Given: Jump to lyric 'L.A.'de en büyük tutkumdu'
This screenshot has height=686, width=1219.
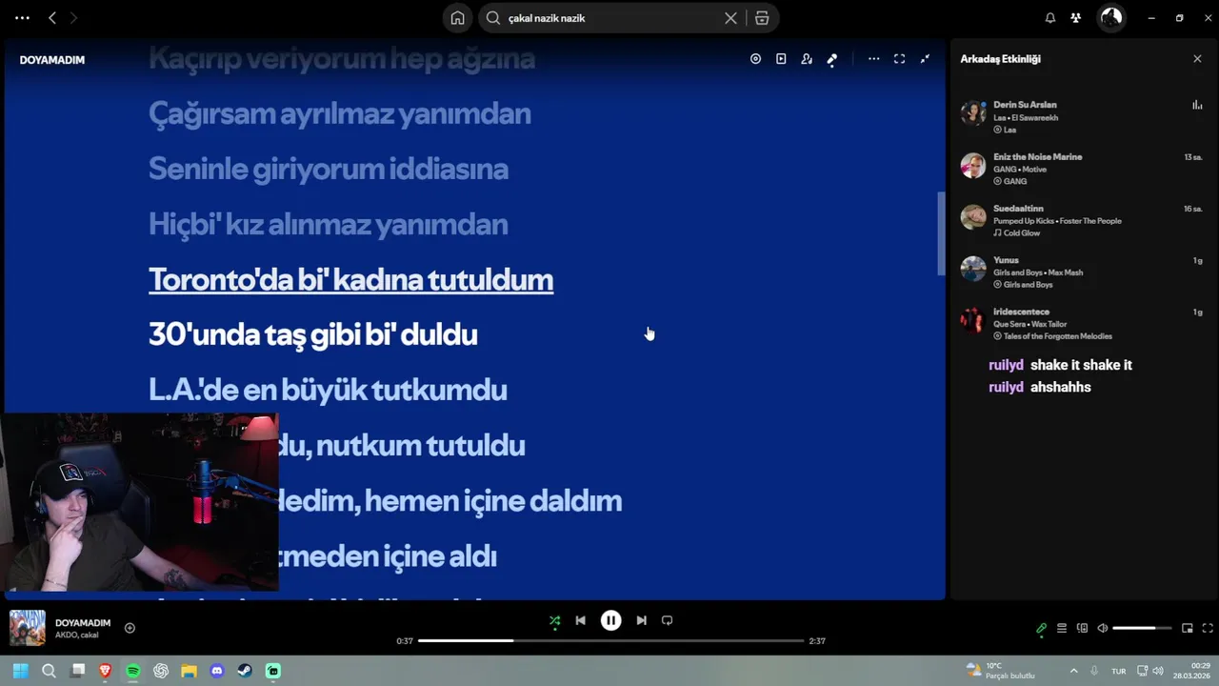Looking at the screenshot, I should click(x=328, y=390).
